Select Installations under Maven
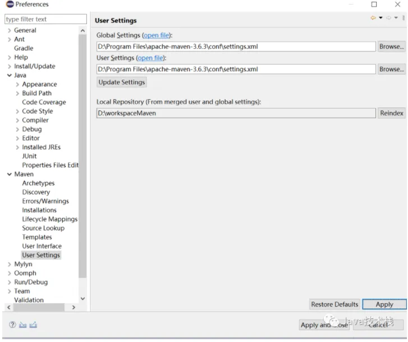 (x=39, y=210)
